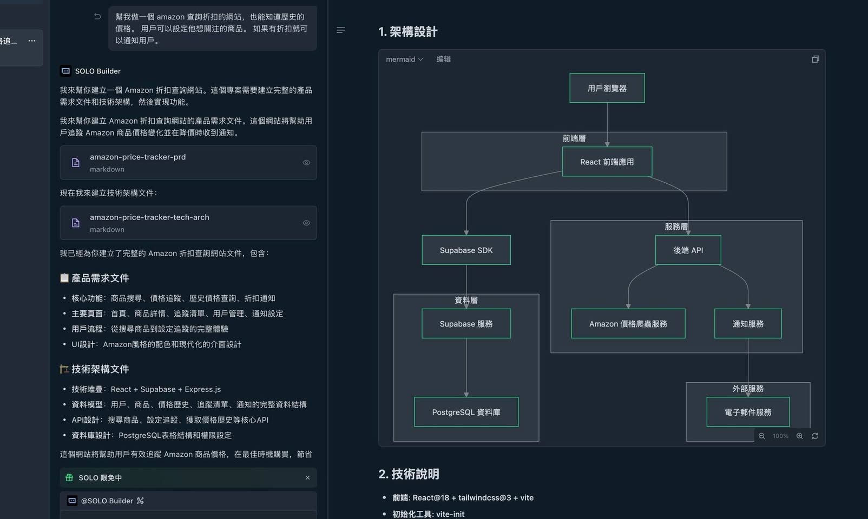
Task: Select the 後端 API node
Action: pos(688,250)
